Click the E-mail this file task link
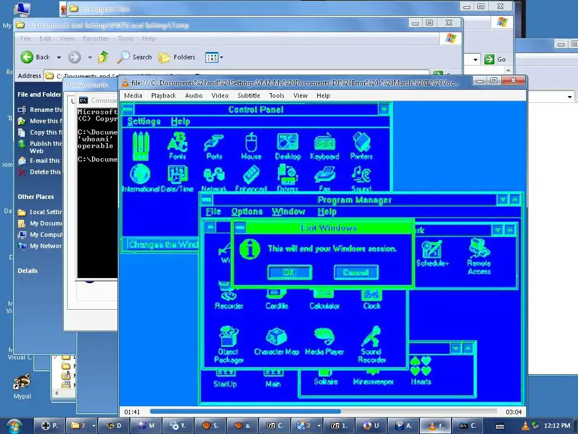 click(x=39, y=160)
